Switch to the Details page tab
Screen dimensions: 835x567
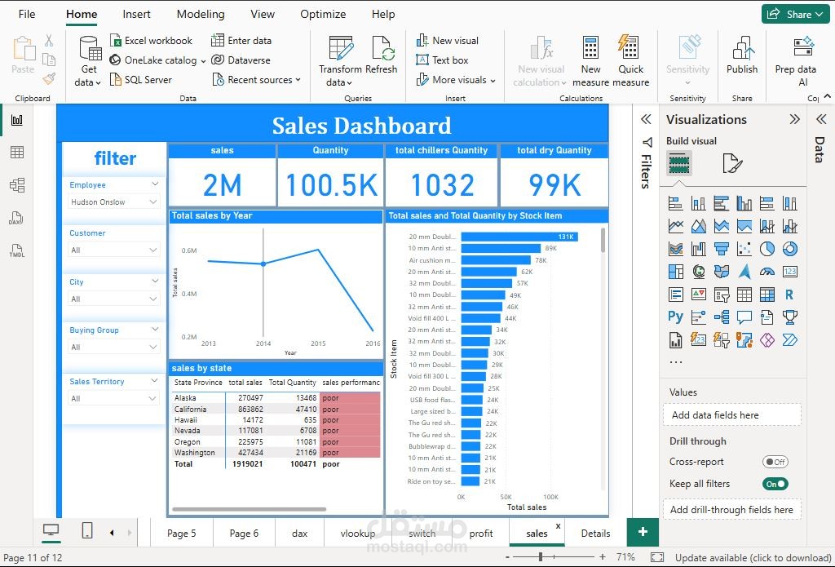click(x=595, y=534)
